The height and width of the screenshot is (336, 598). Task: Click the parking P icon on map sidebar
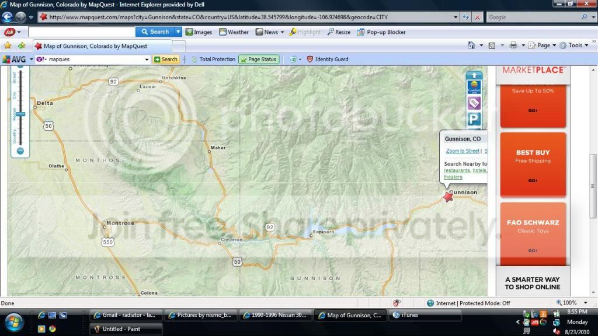coord(474,119)
